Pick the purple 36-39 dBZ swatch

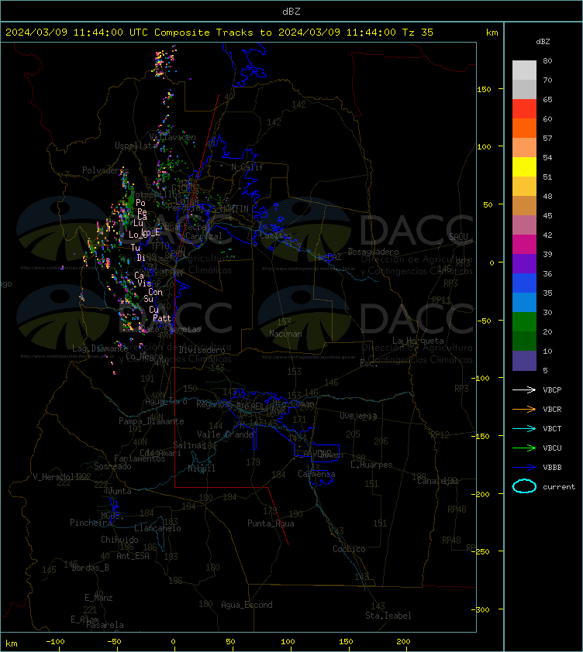pos(524,263)
